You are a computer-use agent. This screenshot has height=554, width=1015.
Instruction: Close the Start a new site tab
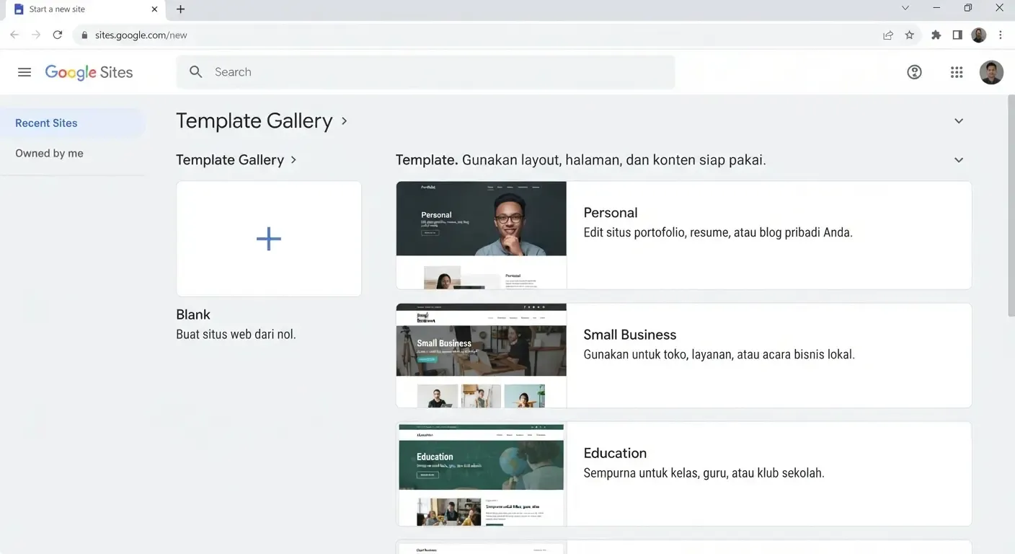point(154,9)
